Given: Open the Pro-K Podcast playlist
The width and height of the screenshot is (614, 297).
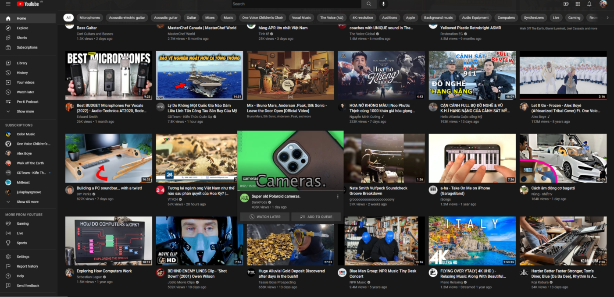Looking at the screenshot, I should (x=28, y=102).
